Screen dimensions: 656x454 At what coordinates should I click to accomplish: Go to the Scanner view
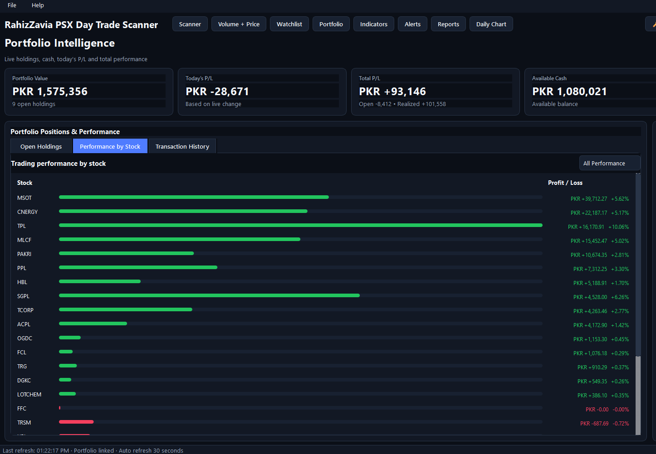click(190, 24)
